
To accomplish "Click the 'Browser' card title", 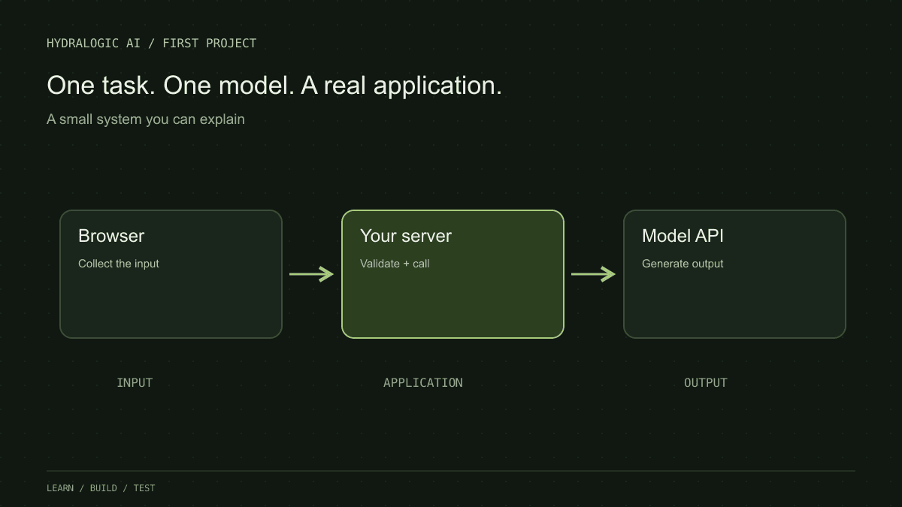I will coord(111,236).
